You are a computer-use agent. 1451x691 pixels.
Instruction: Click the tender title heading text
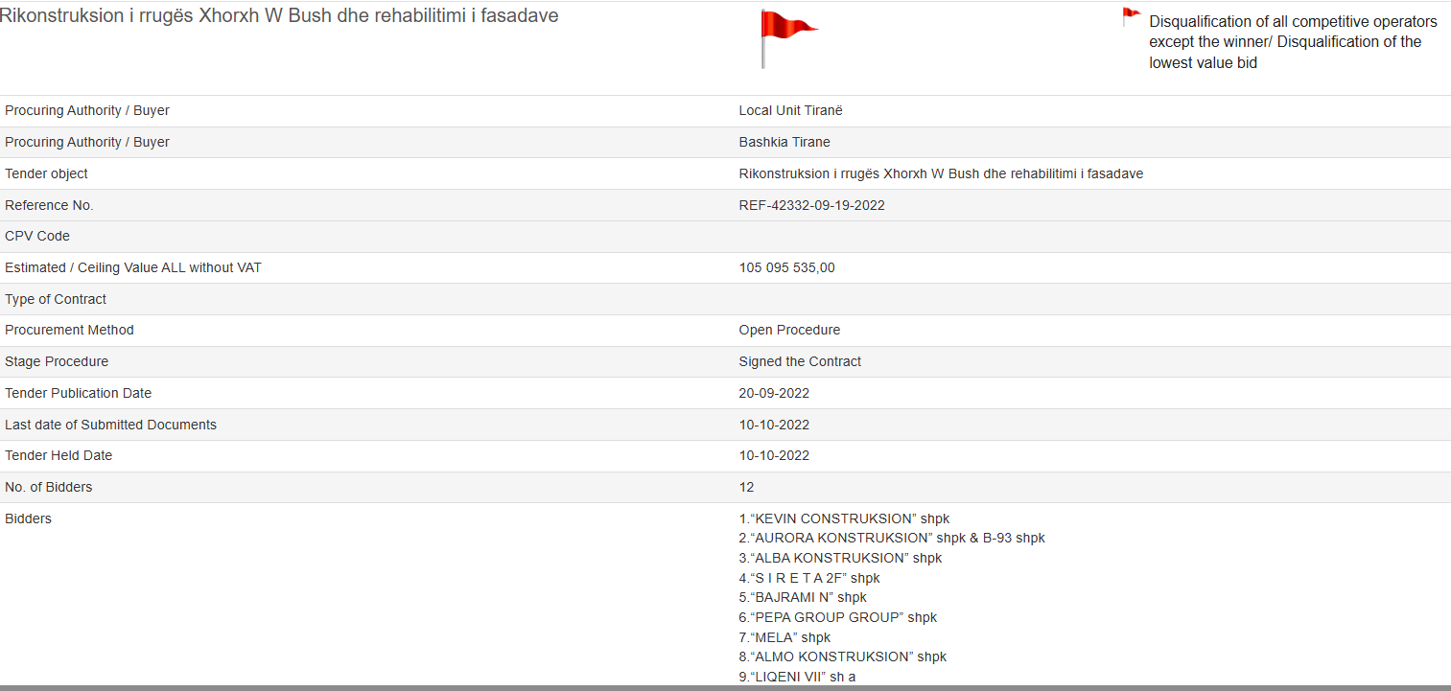[x=279, y=16]
